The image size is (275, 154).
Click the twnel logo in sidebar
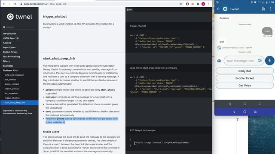click(19, 17)
